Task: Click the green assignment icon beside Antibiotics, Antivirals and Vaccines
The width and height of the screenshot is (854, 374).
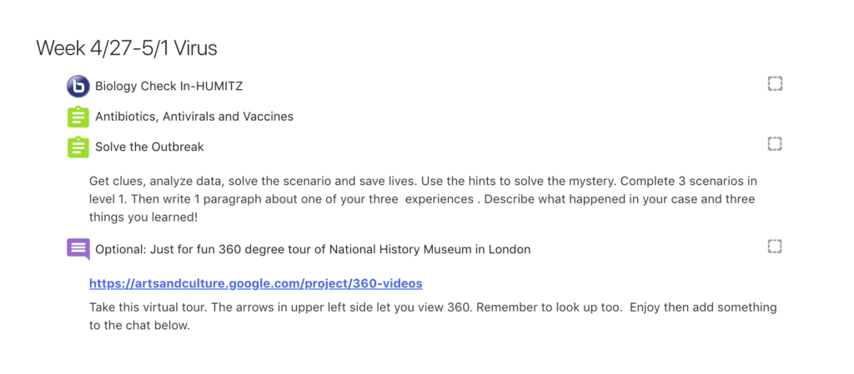Action: click(78, 117)
